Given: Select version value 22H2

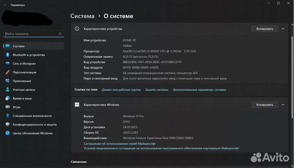Looking at the screenshot, I should pos(126,122).
